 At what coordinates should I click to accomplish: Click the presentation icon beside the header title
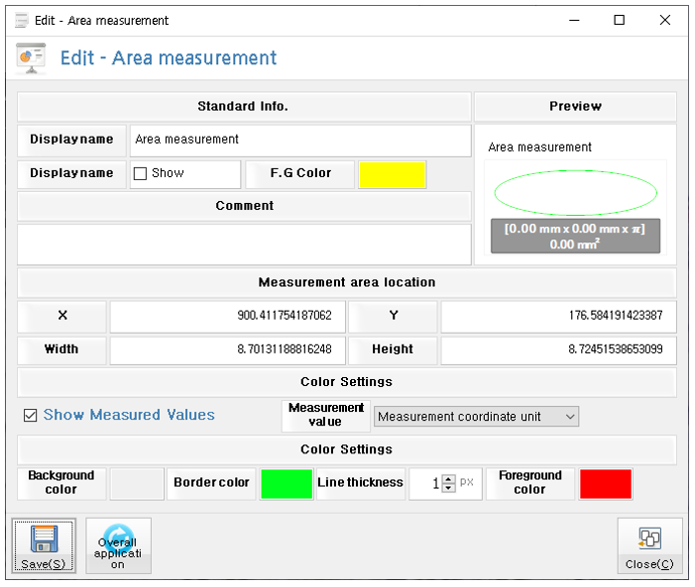31,58
